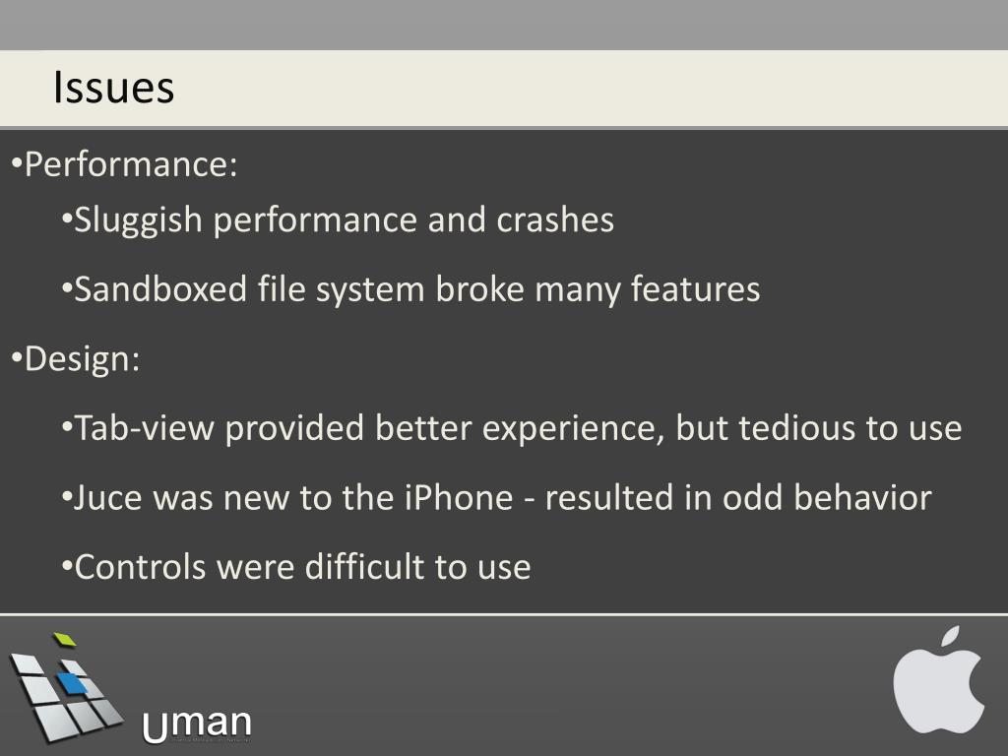Click the word 'crashes' in first sub-bullet
The height and width of the screenshot is (756, 1008).
[x=555, y=220]
